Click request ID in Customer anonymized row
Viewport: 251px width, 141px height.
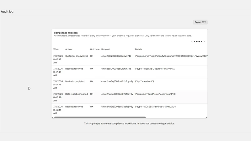coord(116,56)
